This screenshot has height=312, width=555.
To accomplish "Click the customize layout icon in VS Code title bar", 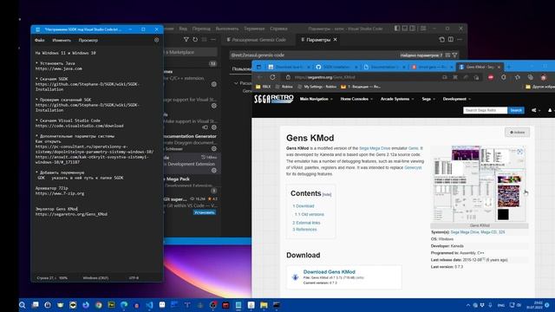I will point(423,29).
